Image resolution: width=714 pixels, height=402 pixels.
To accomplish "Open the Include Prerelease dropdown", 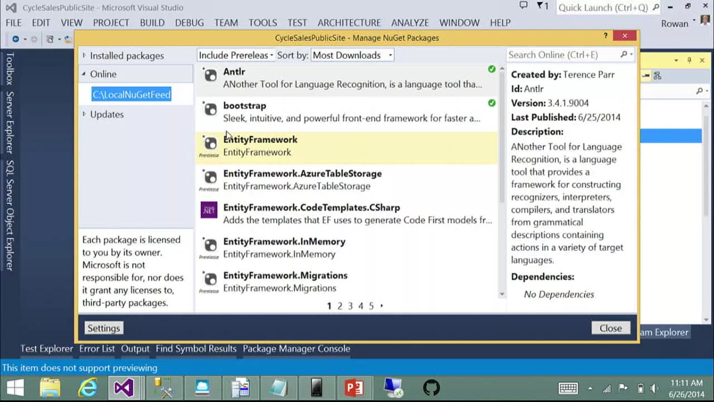I will [235, 55].
